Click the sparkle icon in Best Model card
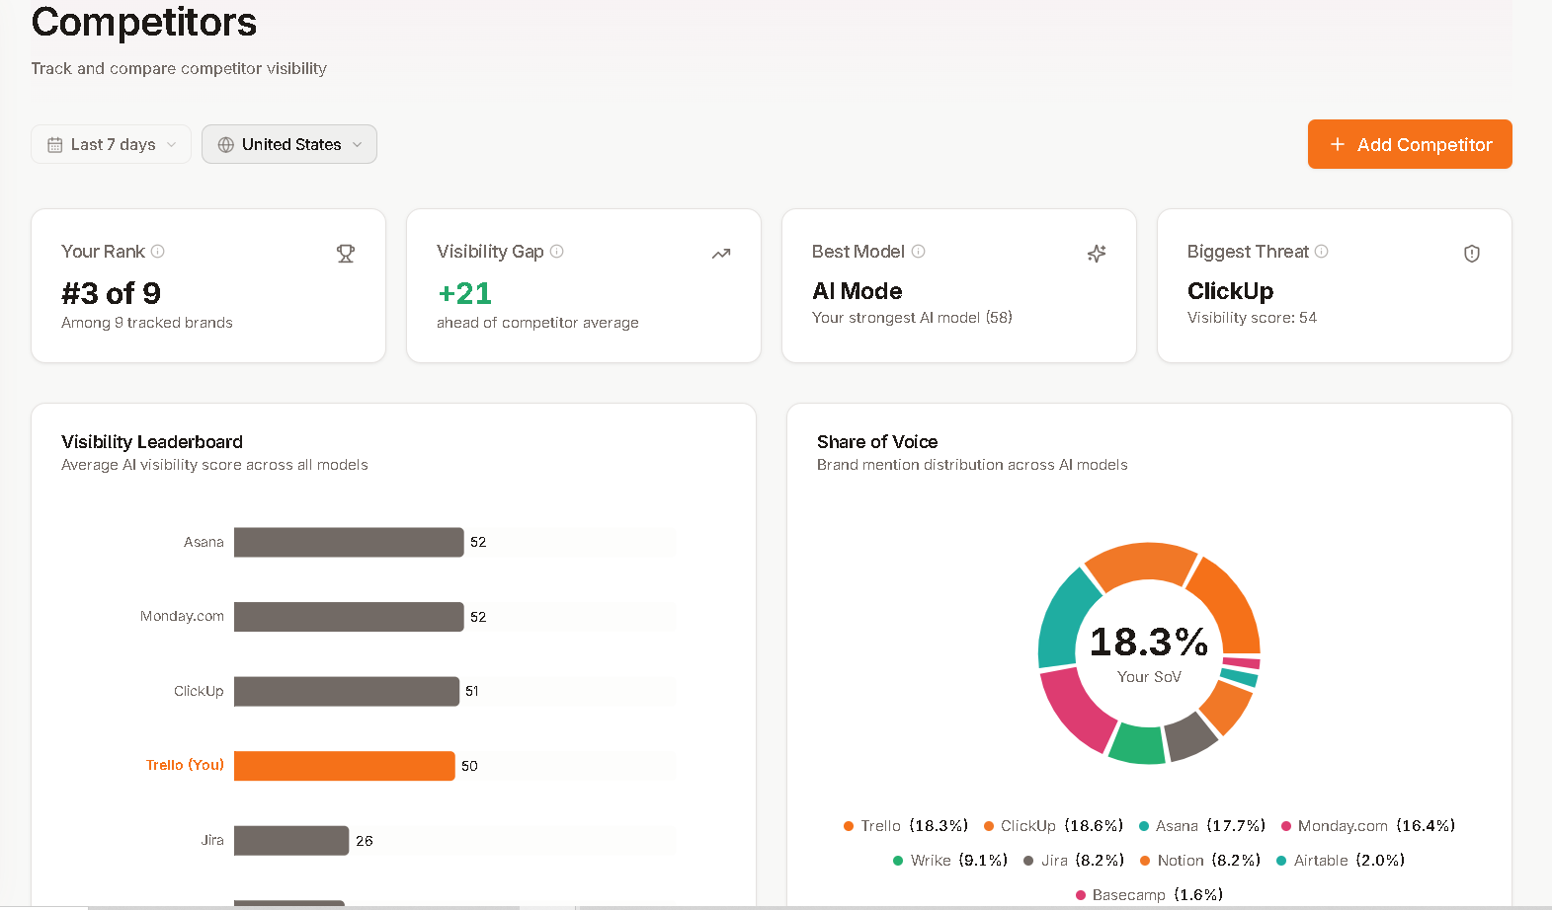 click(1097, 254)
